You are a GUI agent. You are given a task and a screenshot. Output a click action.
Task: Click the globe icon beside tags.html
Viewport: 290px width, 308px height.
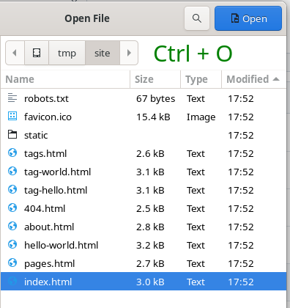12,153
